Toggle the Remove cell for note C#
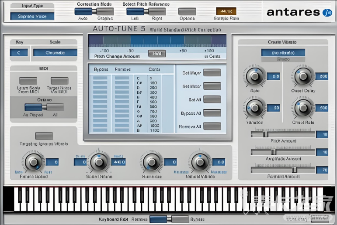The image size is (337, 225). point(122,83)
